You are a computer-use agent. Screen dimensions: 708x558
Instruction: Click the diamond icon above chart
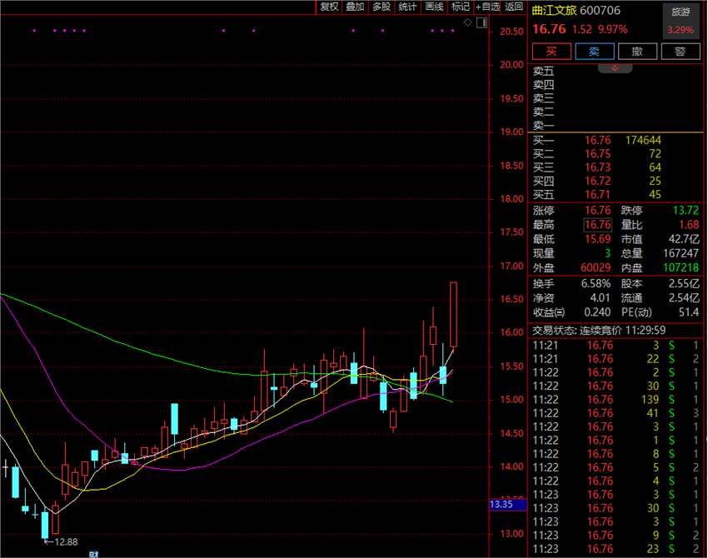(468, 22)
